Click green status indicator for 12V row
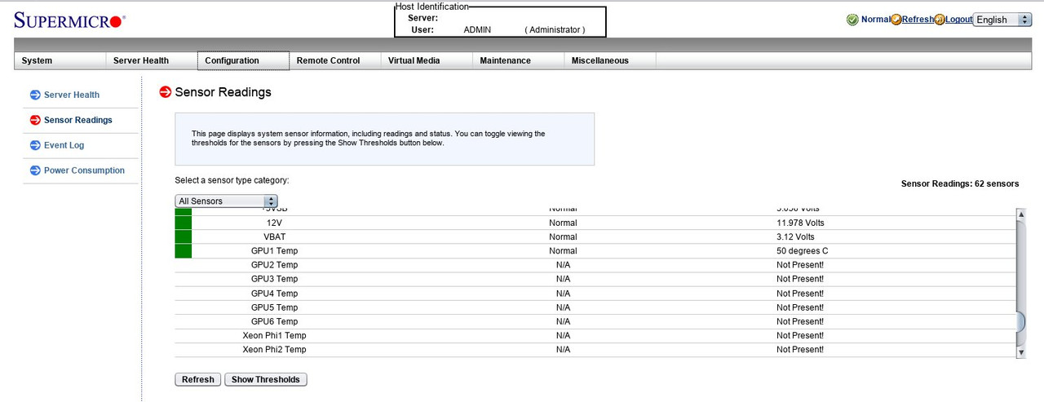The image size is (1044, 402). [x=184, y=223]
